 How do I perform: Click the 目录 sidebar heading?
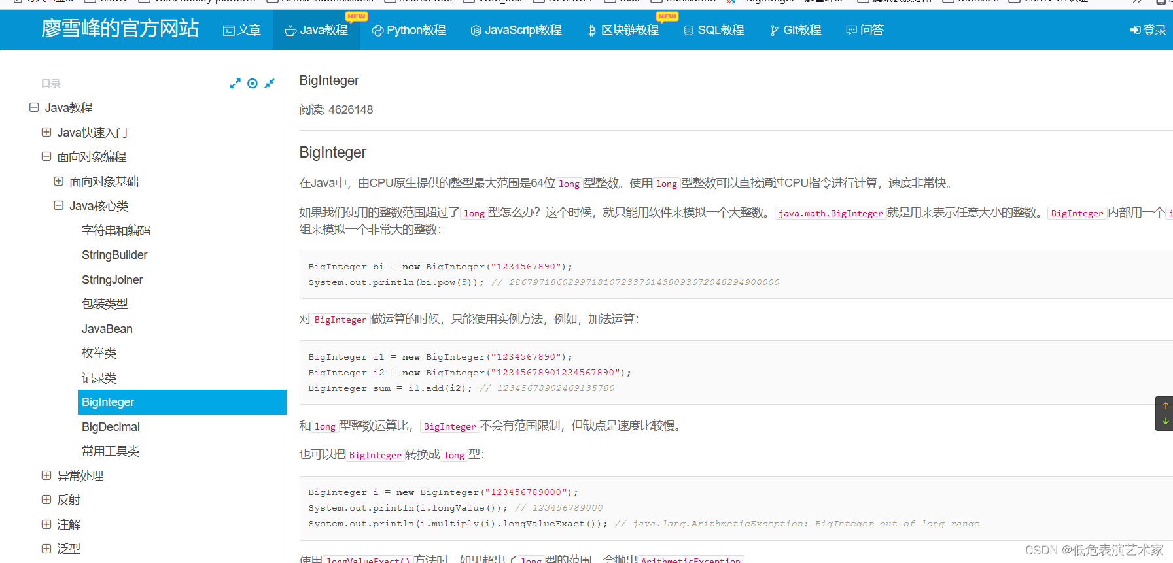click(x=50, y=84)
